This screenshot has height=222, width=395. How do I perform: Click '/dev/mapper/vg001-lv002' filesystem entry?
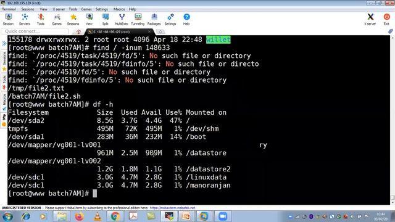click(54, 161)
